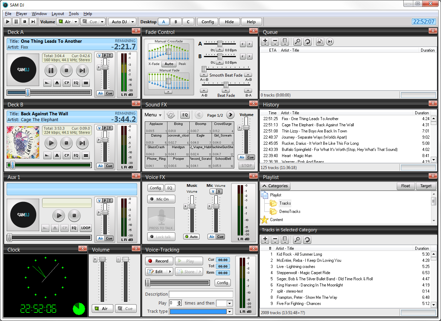This screenshot has height=321, width=441.
Task: Open the Tools menu
Action: pos(74,14)
